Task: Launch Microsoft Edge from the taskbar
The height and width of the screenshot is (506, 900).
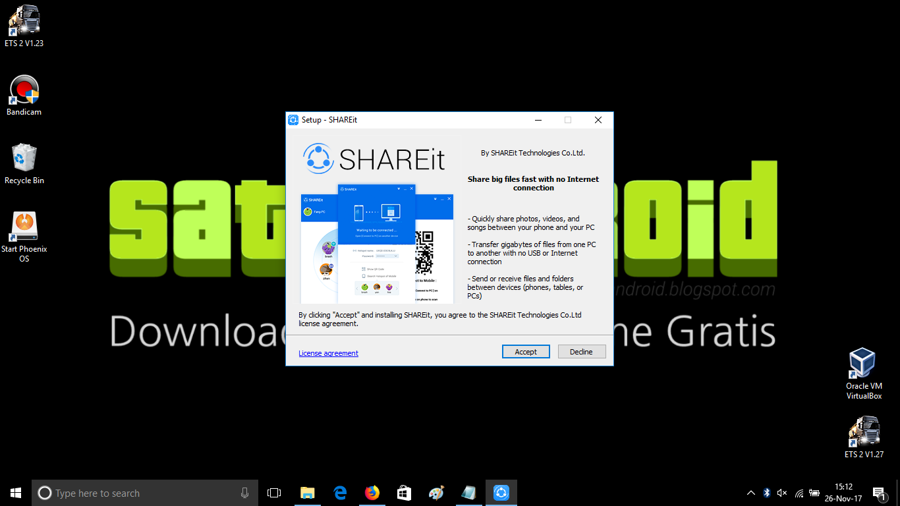Action: coord(340,493)
